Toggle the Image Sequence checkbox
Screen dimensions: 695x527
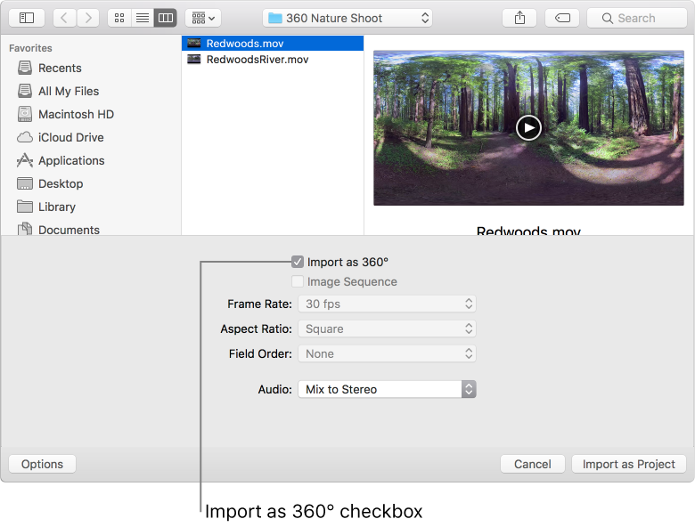(x=298, y=281)
